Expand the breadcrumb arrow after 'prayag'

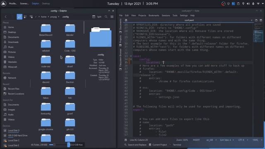[x=59, y=17]
